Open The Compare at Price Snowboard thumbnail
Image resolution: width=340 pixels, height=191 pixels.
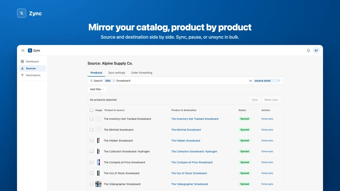99,162
